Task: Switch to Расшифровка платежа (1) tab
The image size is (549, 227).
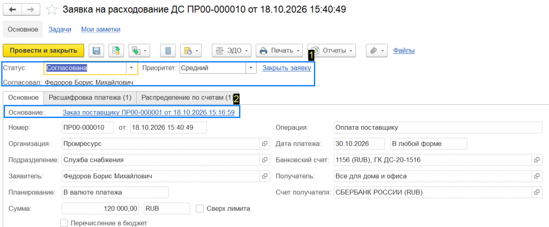Action: tap(90, 98)
